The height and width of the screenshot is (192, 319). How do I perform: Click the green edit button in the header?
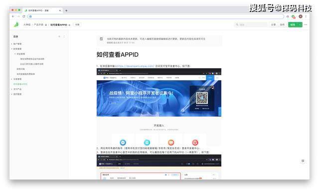coord(293,24)
